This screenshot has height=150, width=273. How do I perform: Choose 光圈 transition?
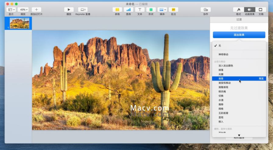pos(239,74)
